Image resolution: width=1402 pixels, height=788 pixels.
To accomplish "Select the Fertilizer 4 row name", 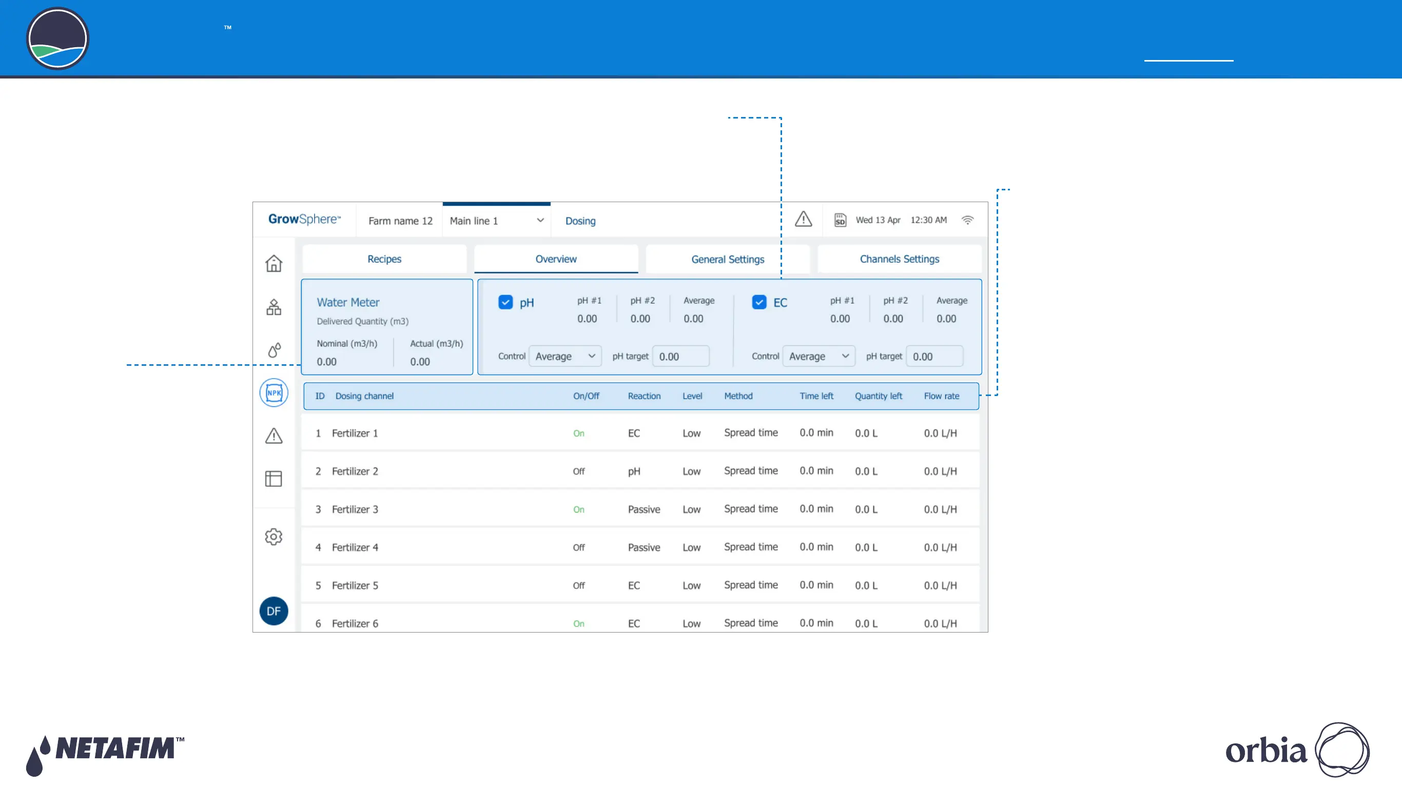I will (x=355, y=547).
